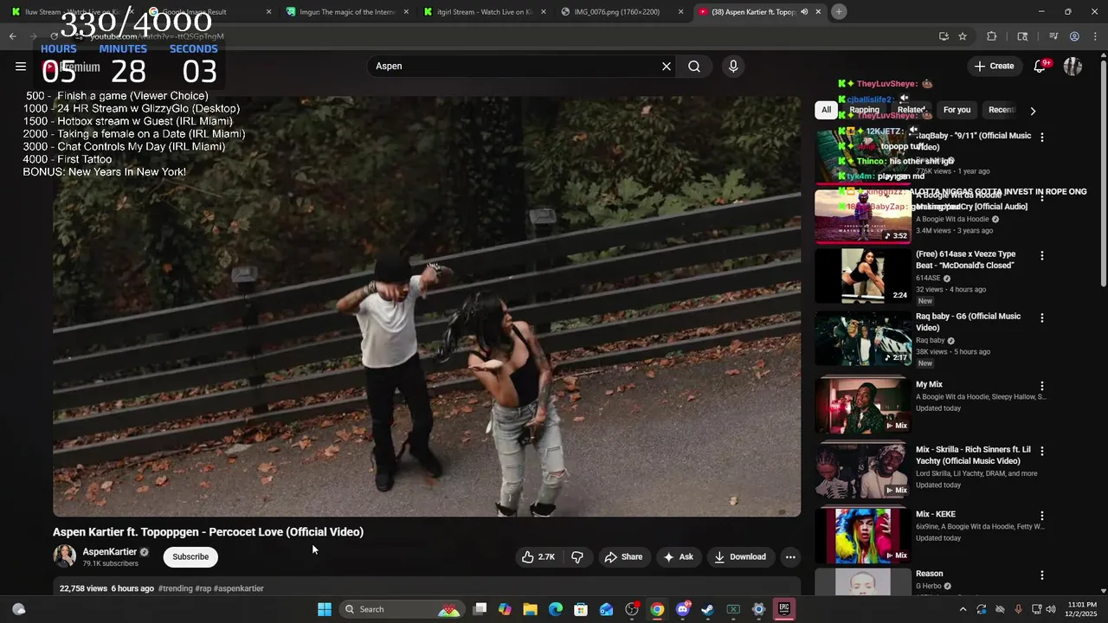Click the microphone icon in the system tray
This screenshot has height=623, width=1108.
click(x=1018, y=609)
